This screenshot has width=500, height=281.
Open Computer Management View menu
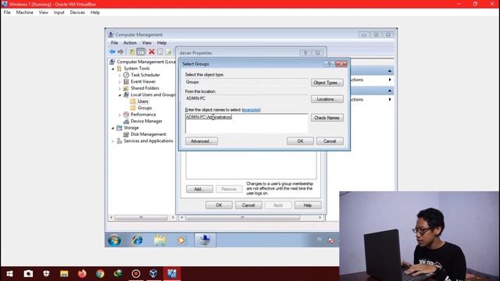[147, 43]
